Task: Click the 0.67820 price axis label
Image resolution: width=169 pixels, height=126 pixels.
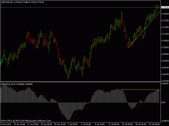Action: (x=165, y=81)
